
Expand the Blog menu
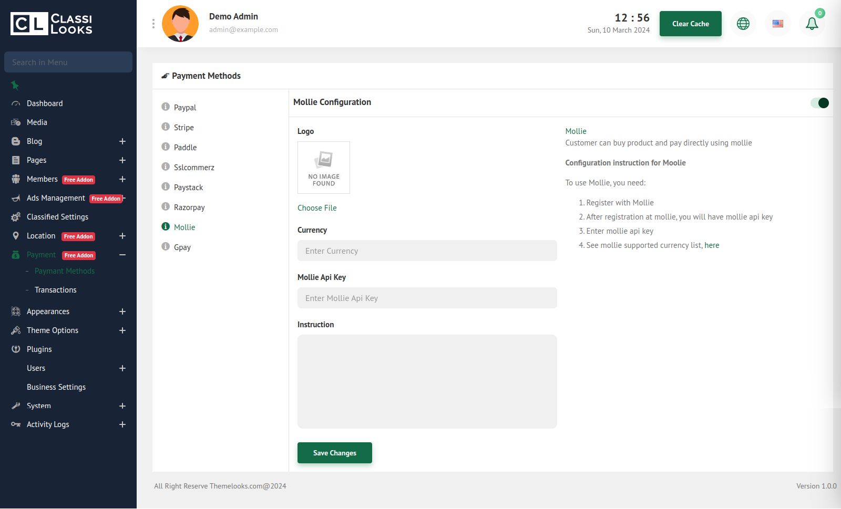(x=122, y=141)
